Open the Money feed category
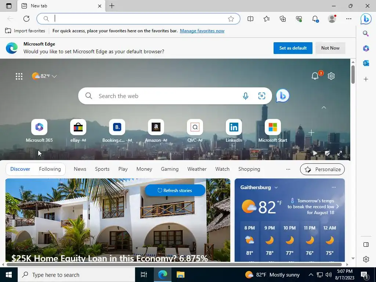Viewport: 376px width, 282px height. (x=144, y=169)
